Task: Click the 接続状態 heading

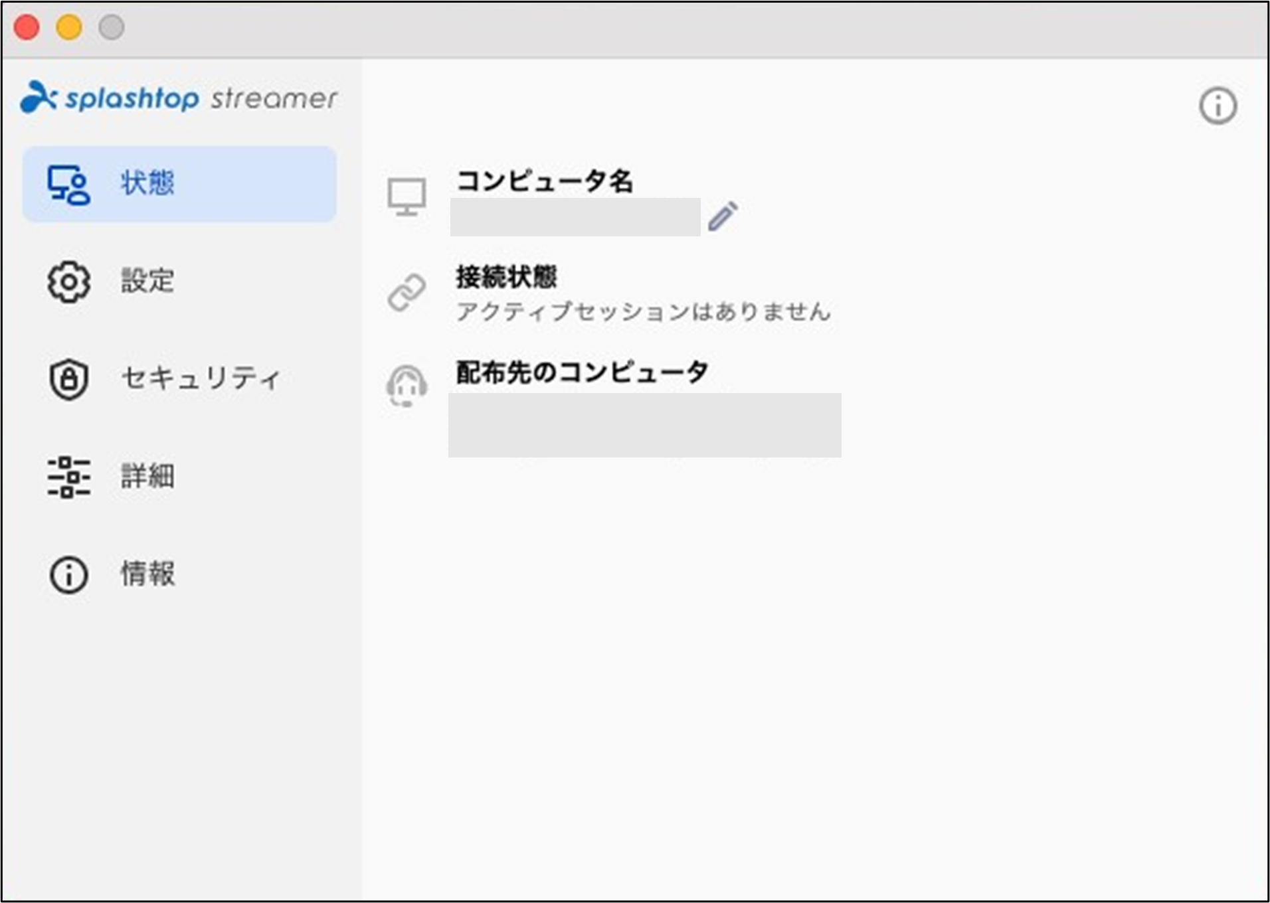Action: click(x=507, y=277)
